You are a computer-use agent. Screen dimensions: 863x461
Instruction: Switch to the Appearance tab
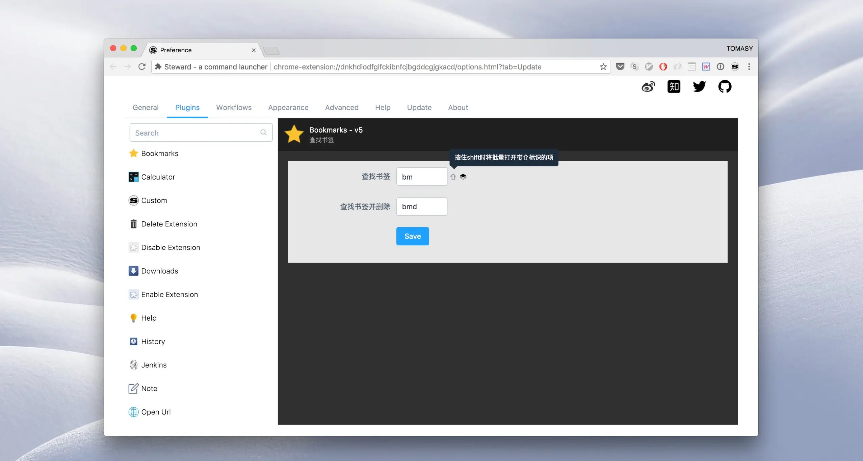point(288,107)
